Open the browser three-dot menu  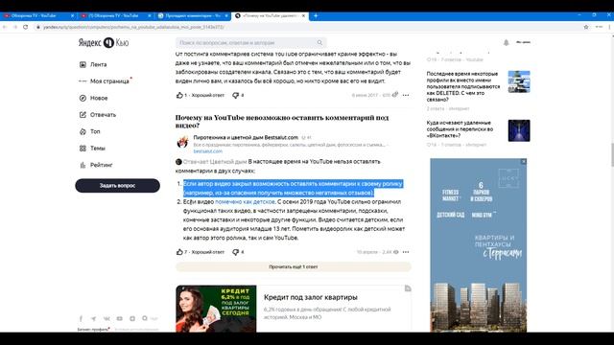[609, 27]
